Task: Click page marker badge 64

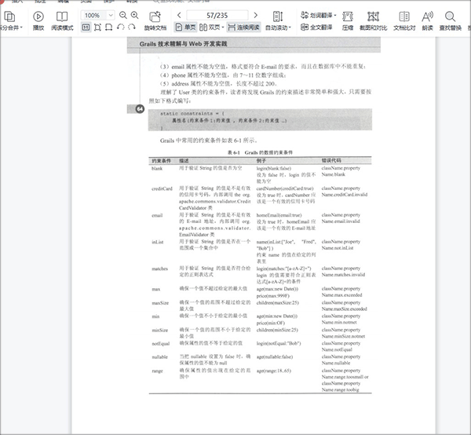Action: pos(140,108)
